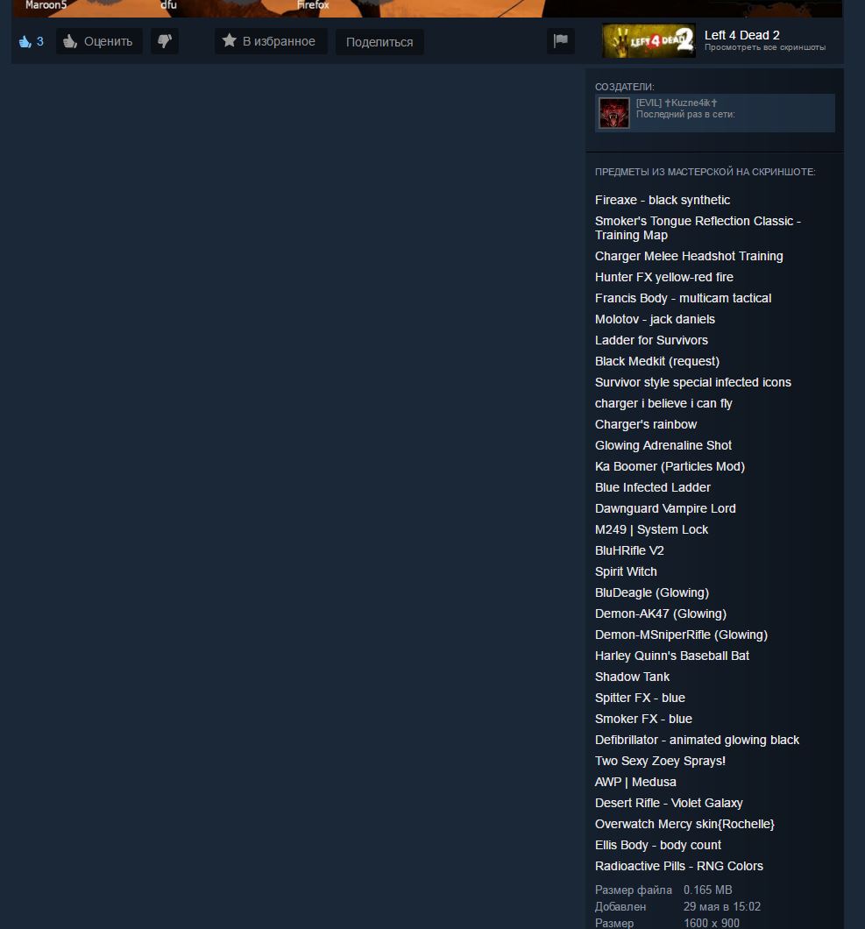The image size is (865, 929).
Task: Add screenshot via В избранное star
Action: [x=271, y=41]
